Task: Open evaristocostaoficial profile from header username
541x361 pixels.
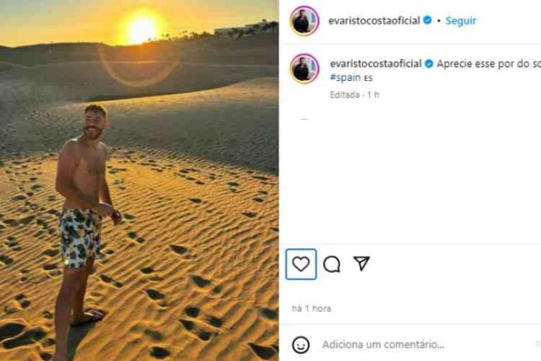Action: (x=375, y=21)
